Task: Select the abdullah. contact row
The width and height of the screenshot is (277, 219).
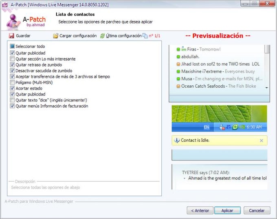Action: [x=188, y=57]
